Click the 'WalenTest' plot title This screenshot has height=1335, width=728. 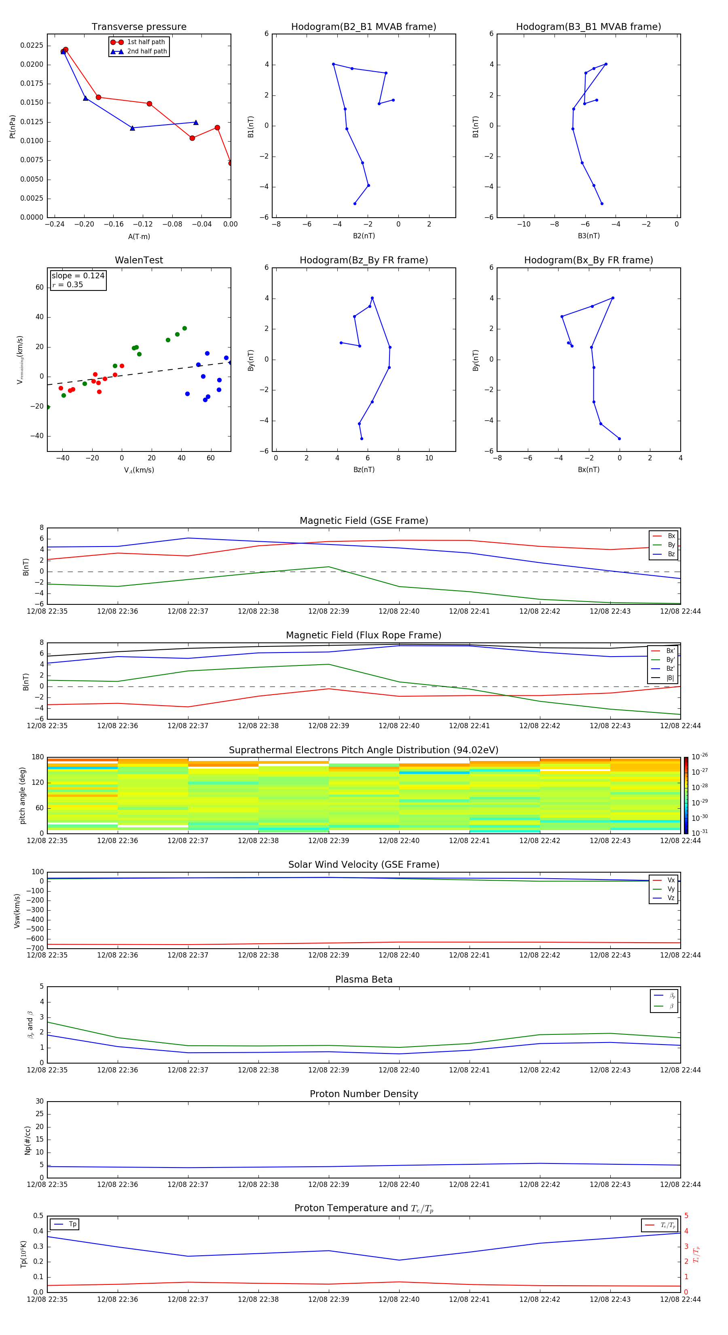pyautogui.click(x=139, y=260)
